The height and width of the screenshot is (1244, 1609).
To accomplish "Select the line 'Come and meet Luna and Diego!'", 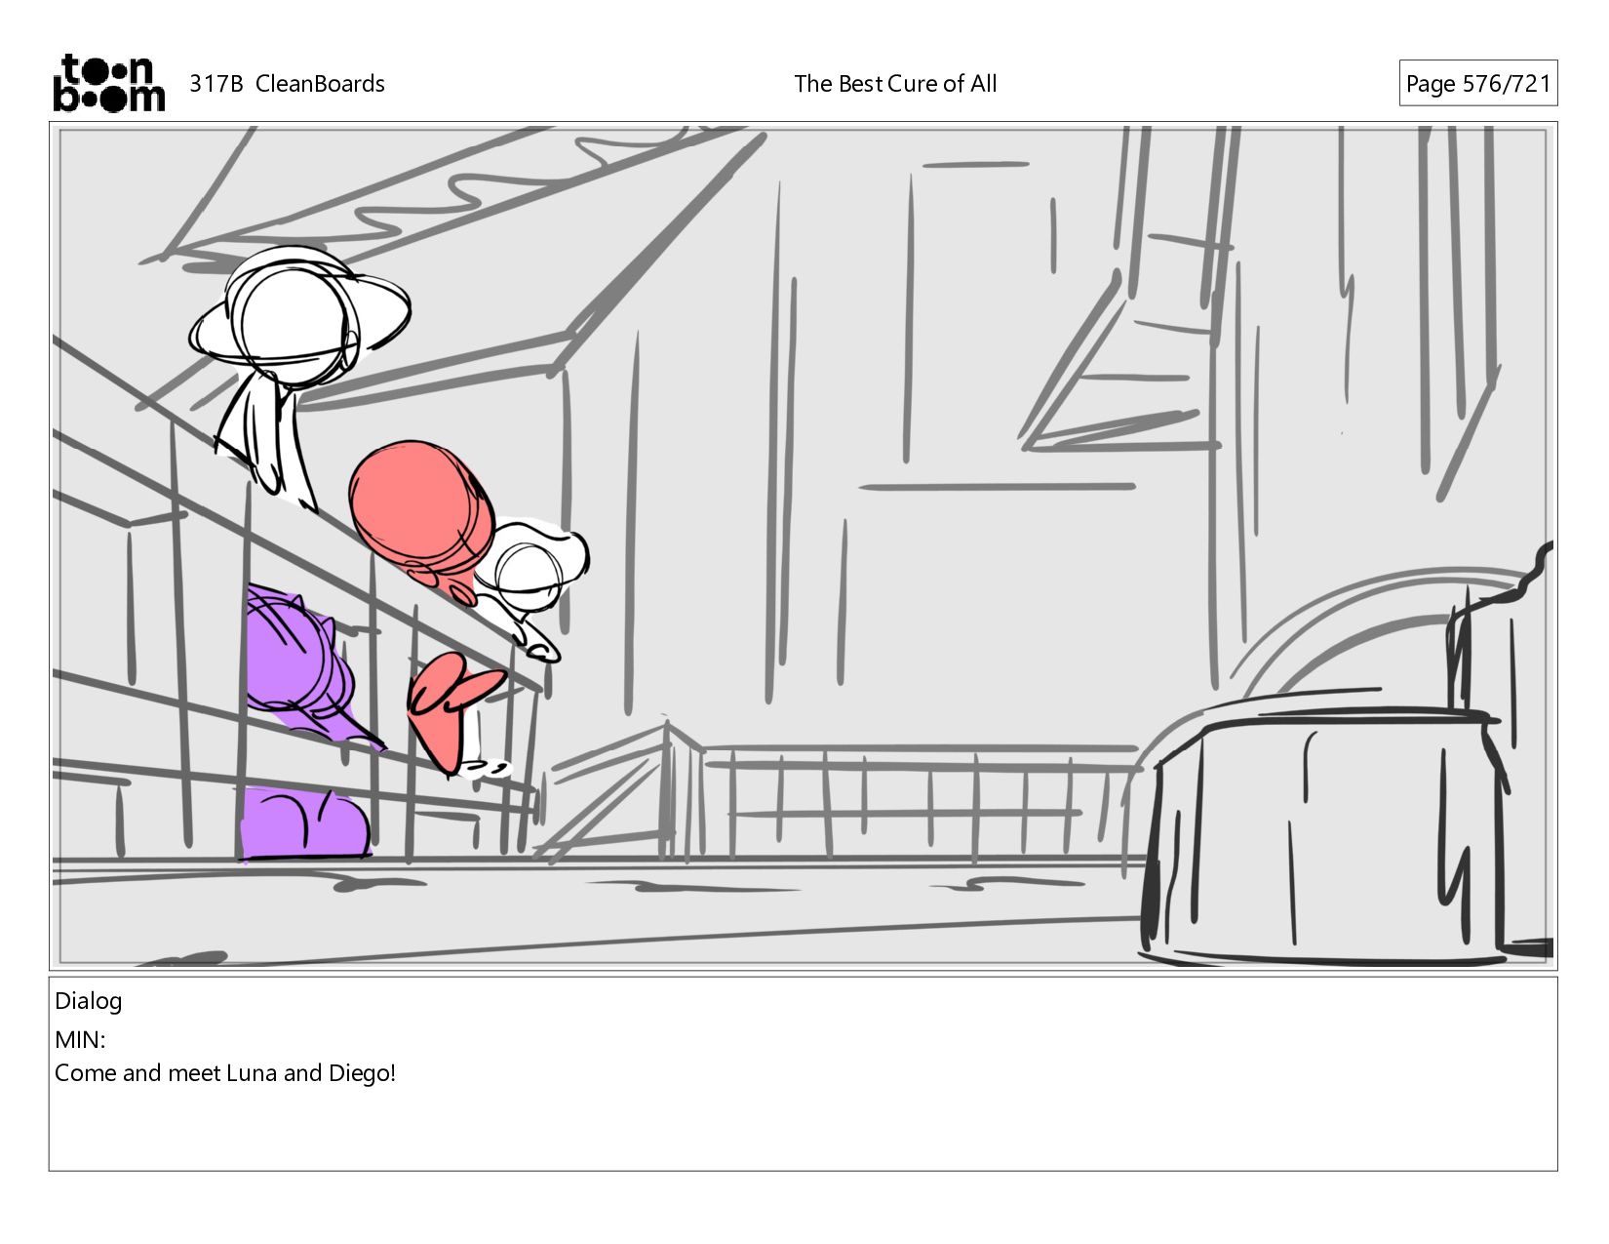I will [x=225, y=1073].
